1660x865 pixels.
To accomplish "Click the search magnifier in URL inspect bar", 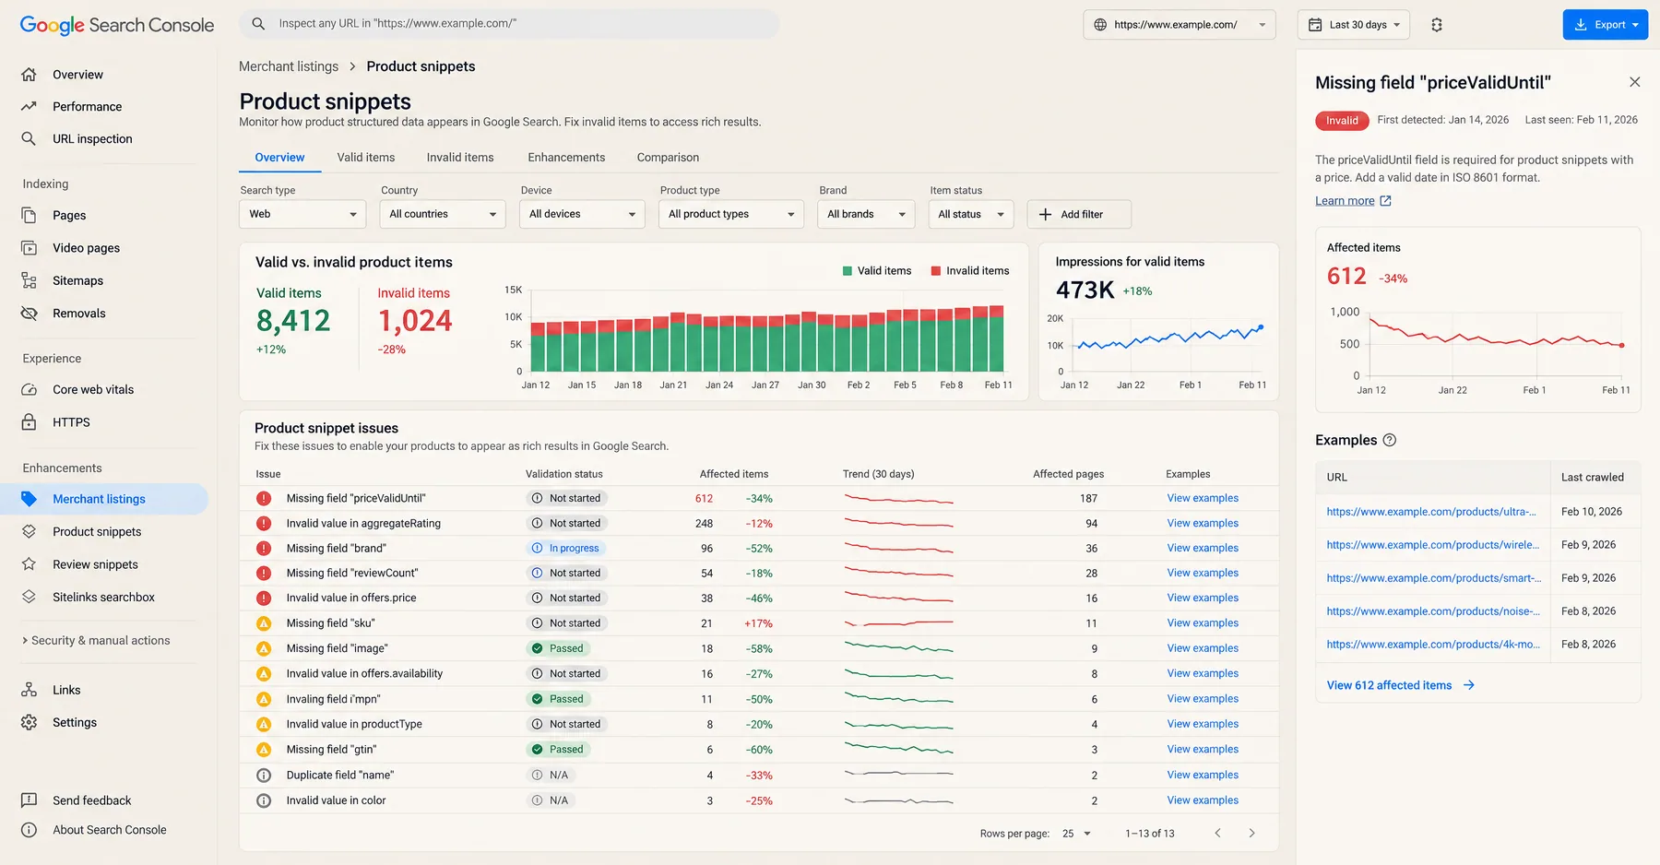I will pyautogui.click(x=259, y=24).
